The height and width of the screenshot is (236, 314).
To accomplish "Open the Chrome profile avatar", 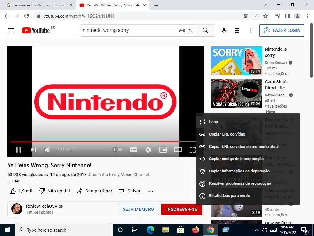I will point(297,16).
